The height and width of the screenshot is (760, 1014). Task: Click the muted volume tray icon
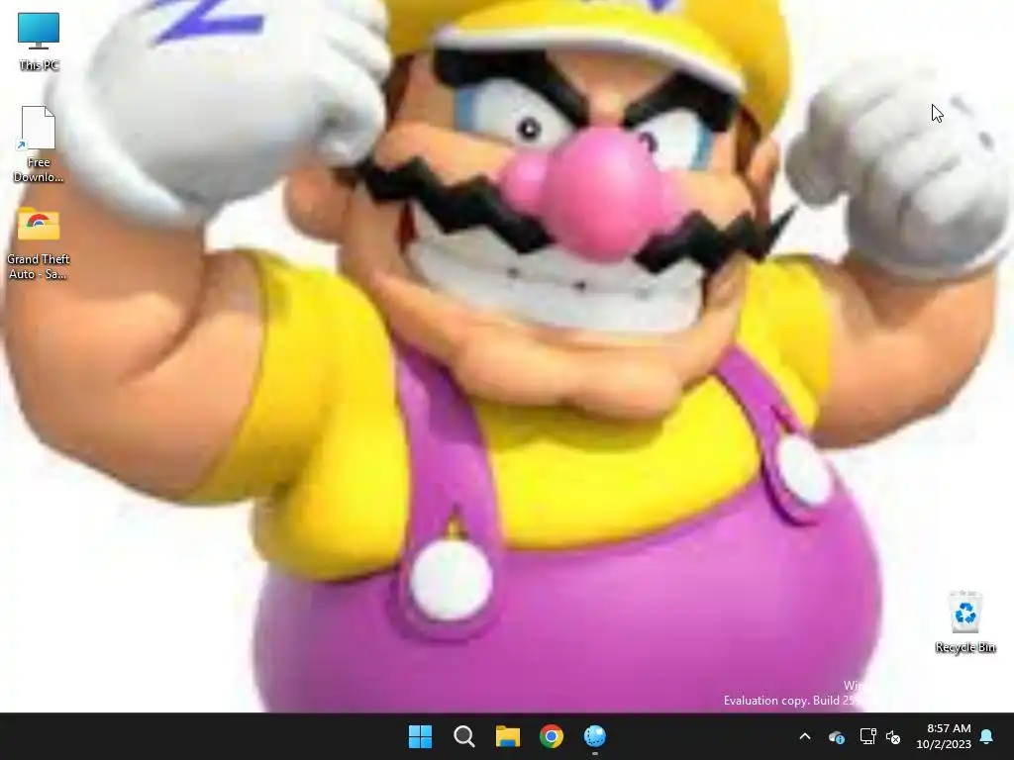pos(893,736)
